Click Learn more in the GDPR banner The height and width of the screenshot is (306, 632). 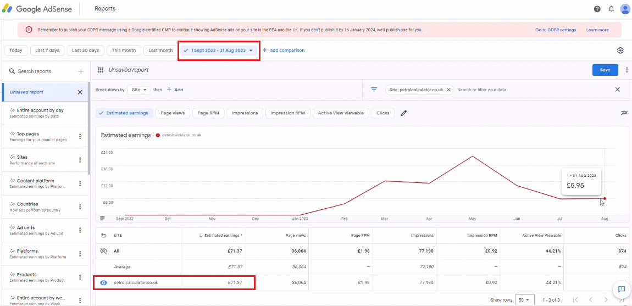pos(597,30)
